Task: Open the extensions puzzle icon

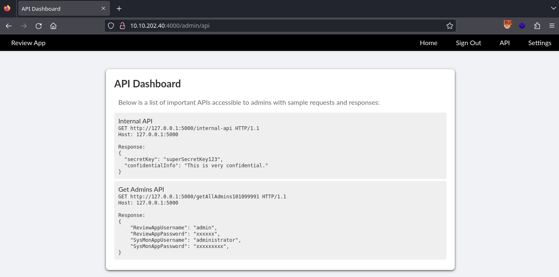Action: click(537, 26)
